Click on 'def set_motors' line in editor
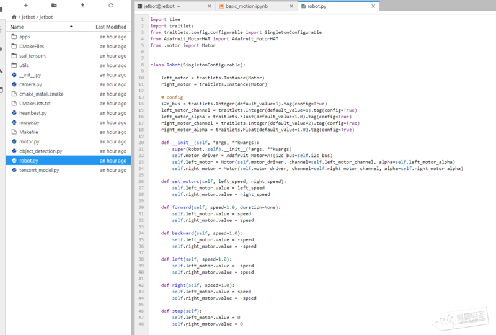The image size is (496, 335). click(224, 181)
